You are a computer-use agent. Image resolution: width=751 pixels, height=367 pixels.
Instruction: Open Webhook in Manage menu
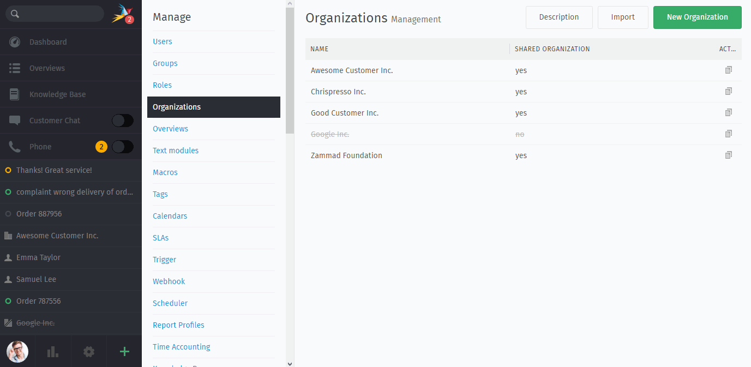pyautogui.click(x=169, y=281)
